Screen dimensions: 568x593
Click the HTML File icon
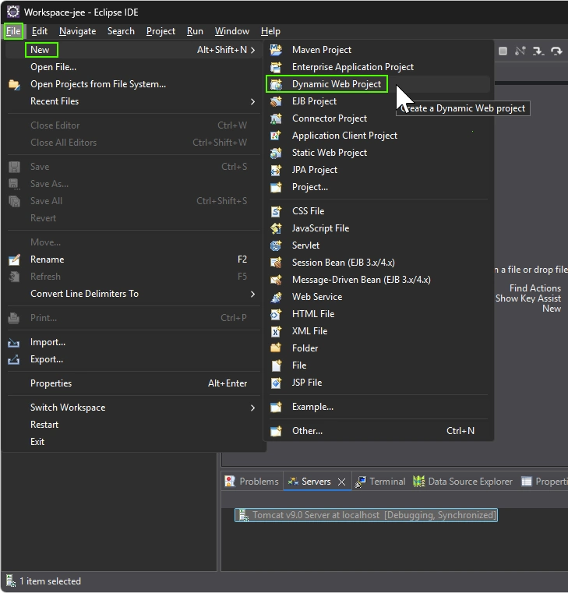(x=276, y=314)
